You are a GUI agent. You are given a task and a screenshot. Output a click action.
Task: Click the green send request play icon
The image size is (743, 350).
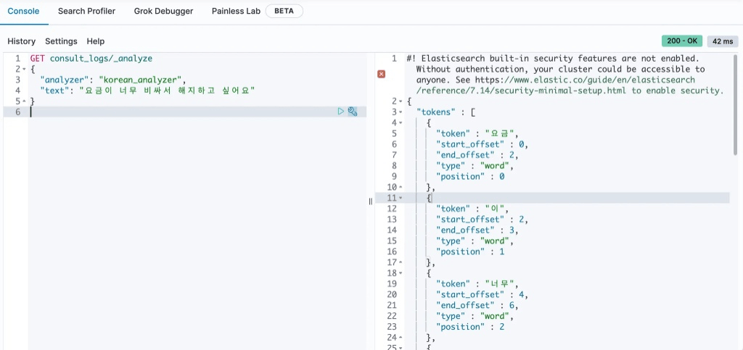[341, 112]
